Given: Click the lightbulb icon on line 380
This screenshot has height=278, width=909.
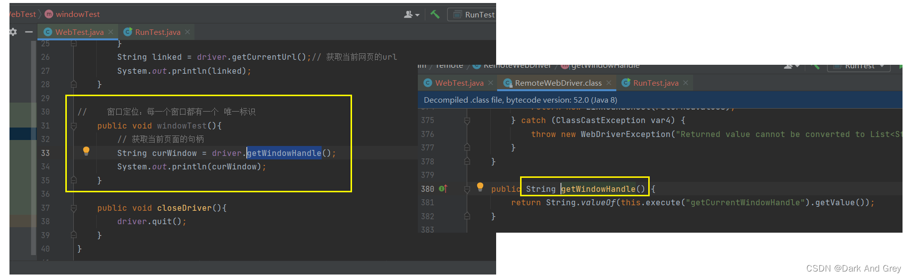Looking at the screenshot, I should click(x=480, y=187).
